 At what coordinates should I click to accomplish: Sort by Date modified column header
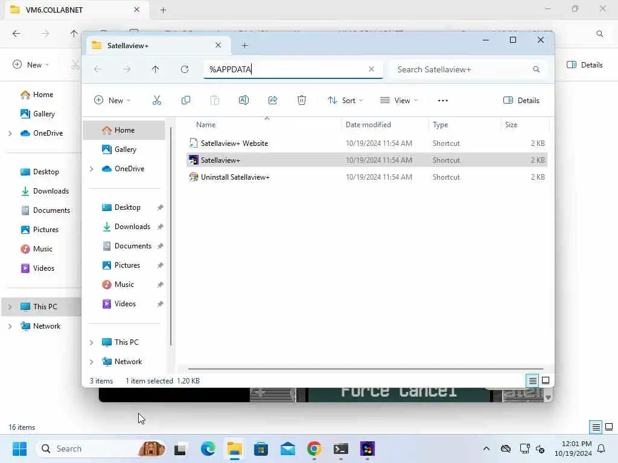pos(384,125)
